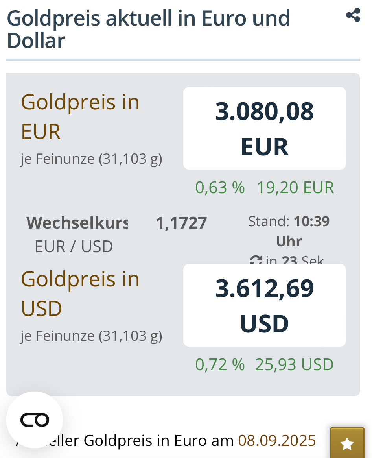Click the 3.612,69 USD price box

[x=264, y=305]
